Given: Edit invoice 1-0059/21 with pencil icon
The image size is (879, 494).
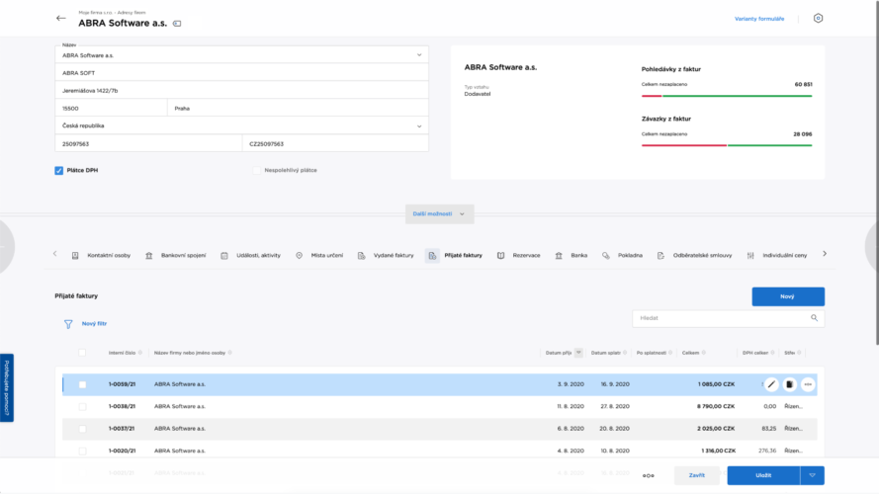Looking at the screenshot, I should tap(771, 384).
